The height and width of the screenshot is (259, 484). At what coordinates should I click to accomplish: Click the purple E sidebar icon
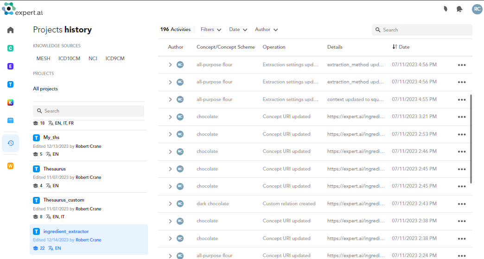10,66
